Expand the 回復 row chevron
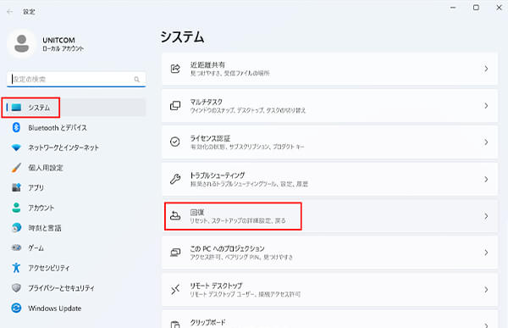 [x=486, y=216]
